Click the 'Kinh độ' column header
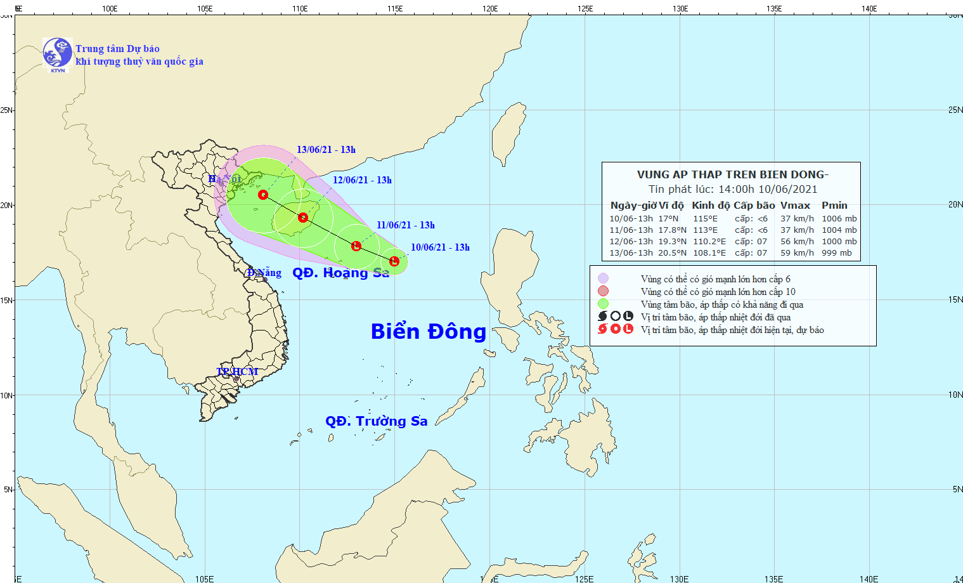 pos(711,206)
